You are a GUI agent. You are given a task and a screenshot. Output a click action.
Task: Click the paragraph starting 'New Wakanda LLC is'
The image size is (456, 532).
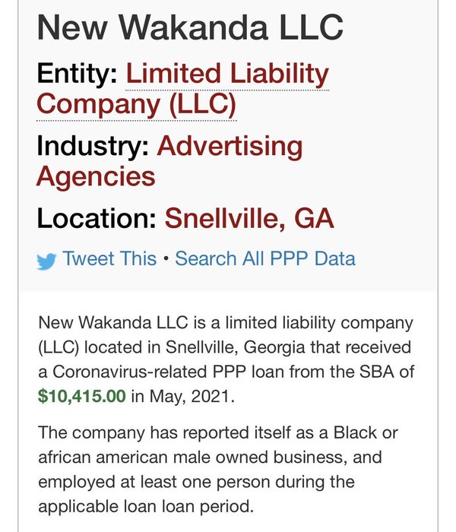[x=225, y=359]
